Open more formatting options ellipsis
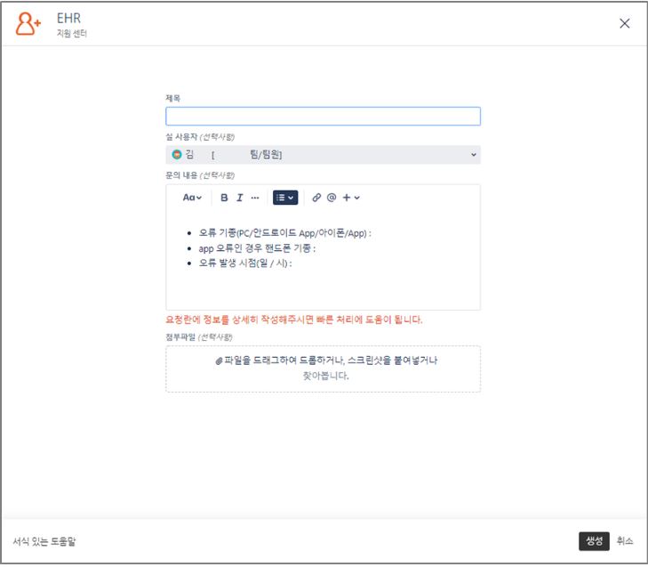Screen dimensions: 648x567 pyautogui.click(x=255, y=198)
